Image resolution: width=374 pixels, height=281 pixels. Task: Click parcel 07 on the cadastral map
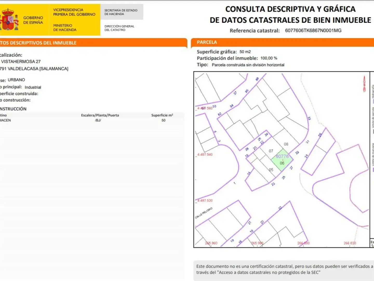click(x=271, y=151)
